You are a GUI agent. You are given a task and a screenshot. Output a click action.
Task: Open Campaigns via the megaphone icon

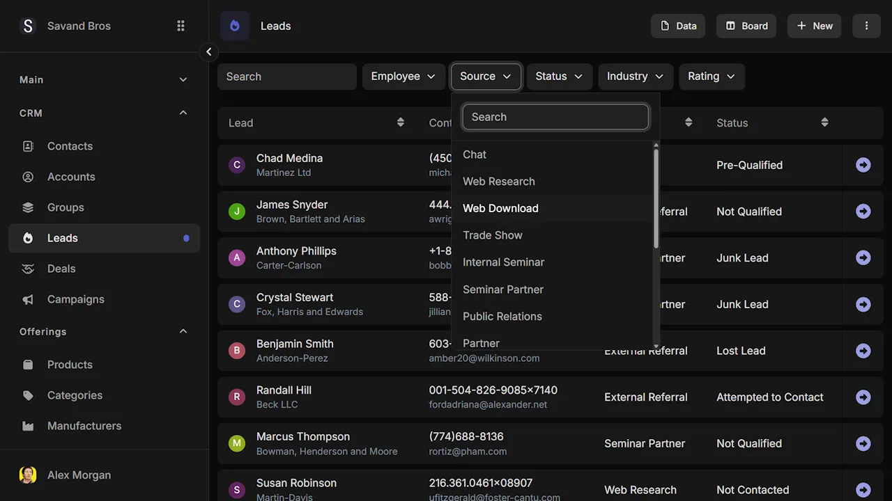click(28, 299)
